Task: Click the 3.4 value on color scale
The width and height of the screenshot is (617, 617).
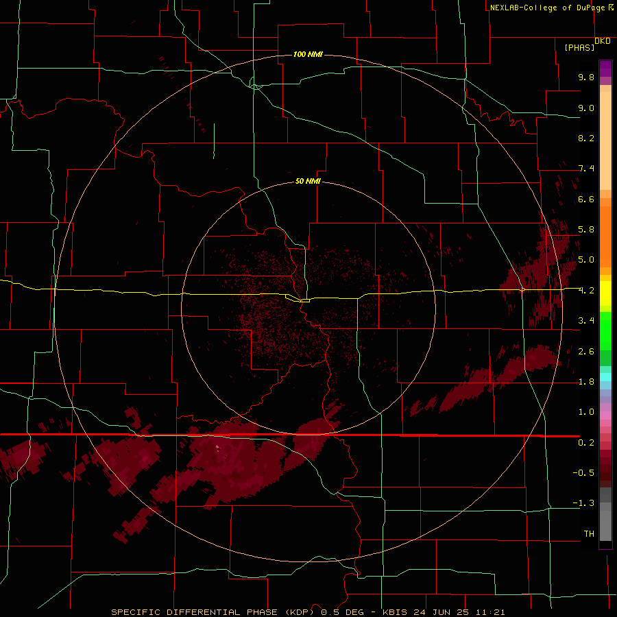Action: coord(586,321)
